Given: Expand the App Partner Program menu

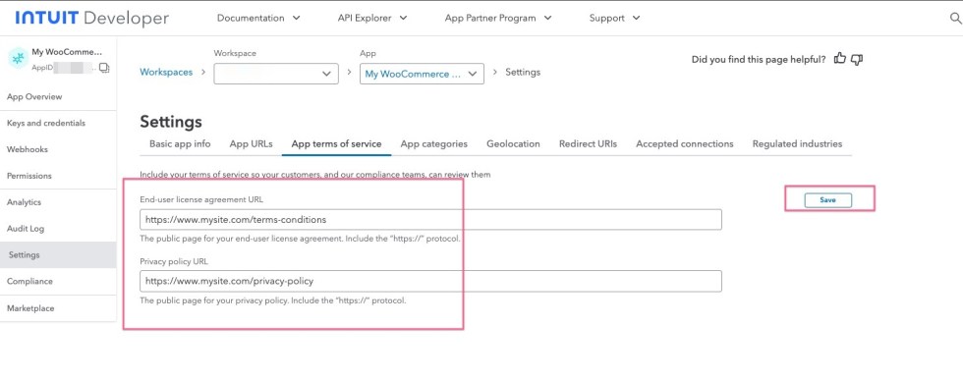Looking at the screenshot, I should (x=498, y=18).
